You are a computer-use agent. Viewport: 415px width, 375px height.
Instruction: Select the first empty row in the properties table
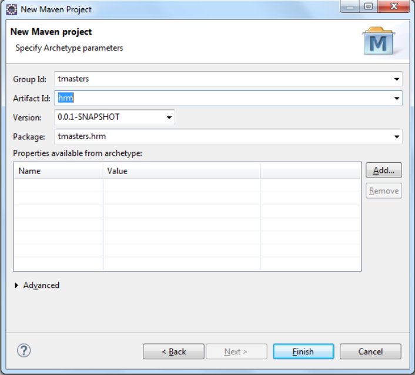(187, 185)
